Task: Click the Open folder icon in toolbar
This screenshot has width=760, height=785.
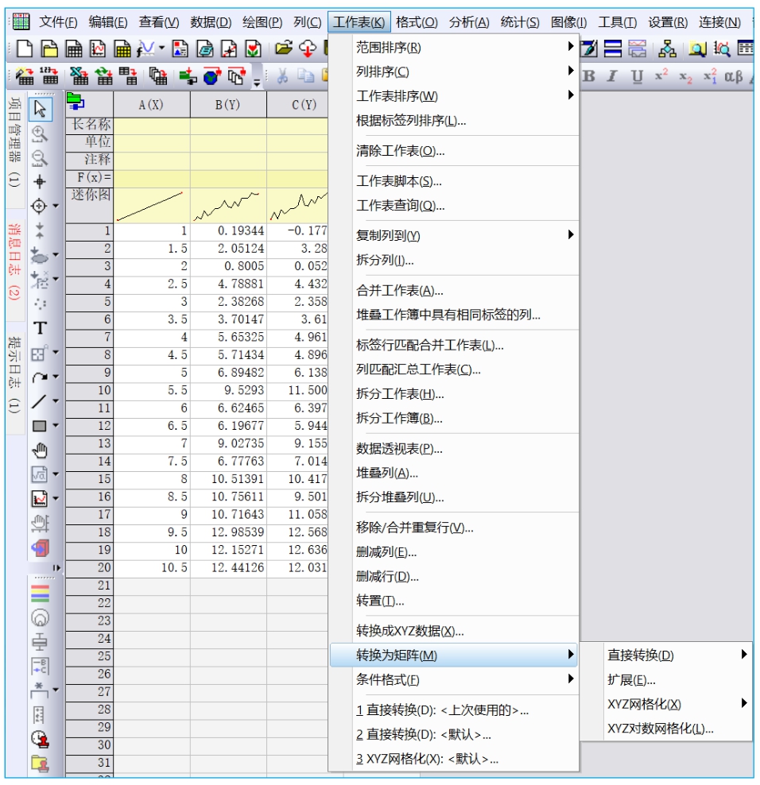Action: click(x=284, y=49)
